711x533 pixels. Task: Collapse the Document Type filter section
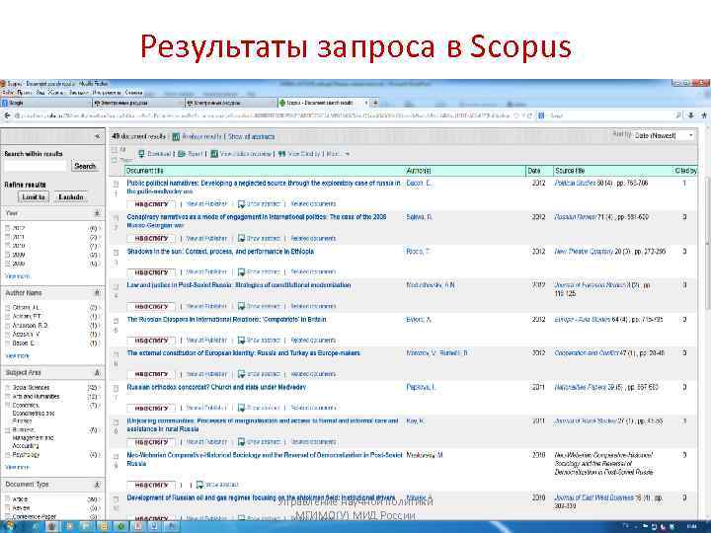click(x=97, y=485)
